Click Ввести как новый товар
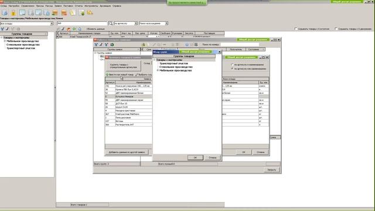 tap(120, 74)
